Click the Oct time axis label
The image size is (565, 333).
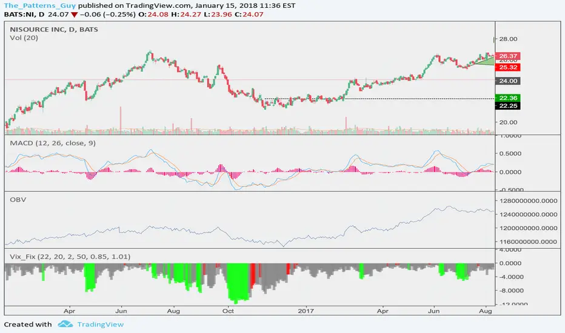click(228, 311)
